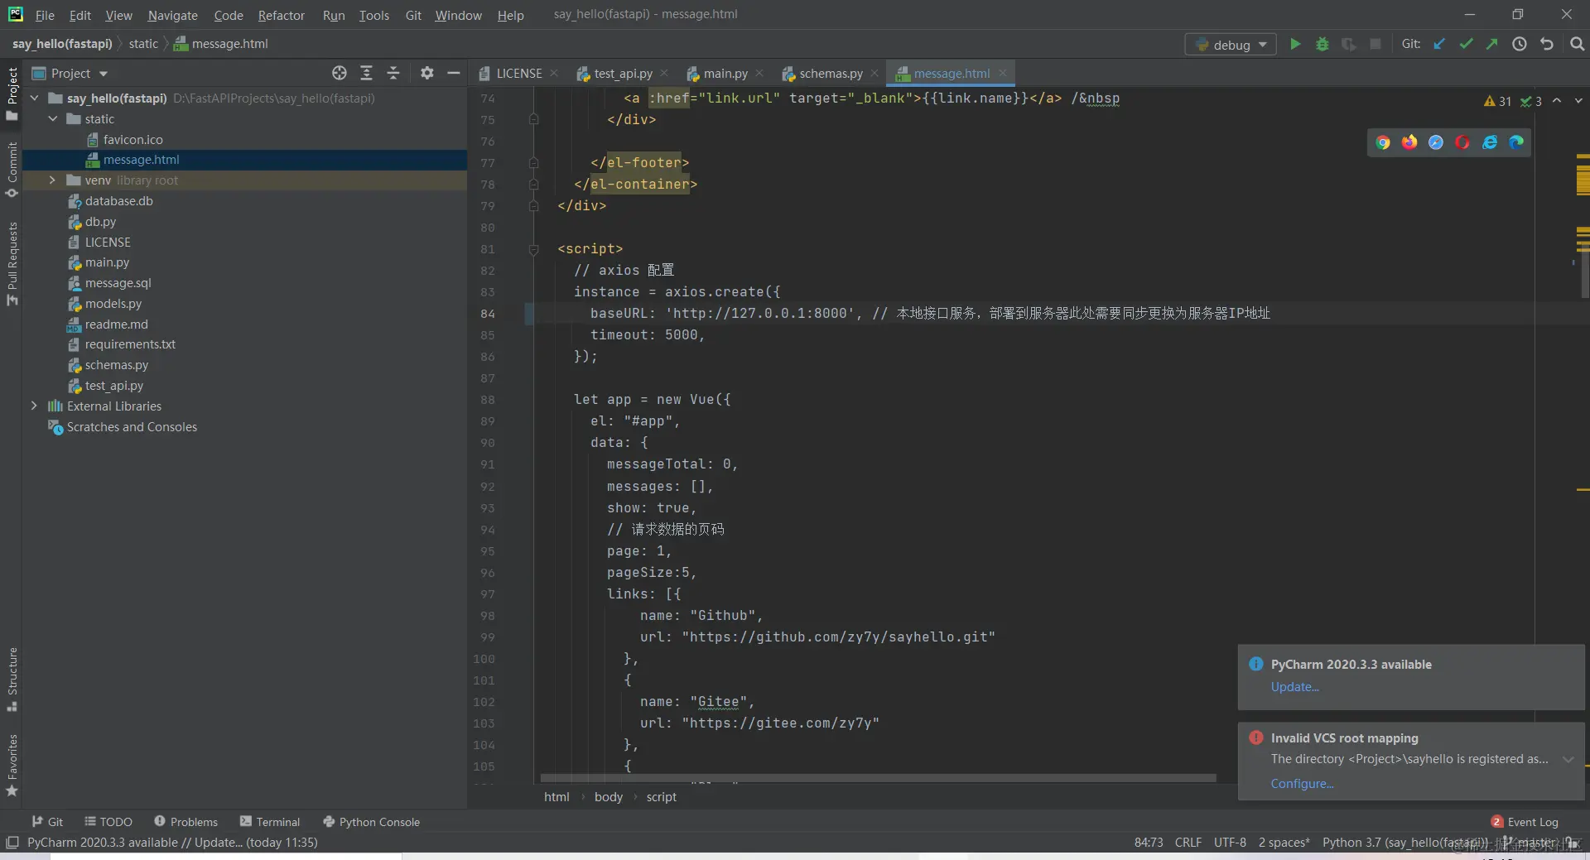Image resolution: width=1590 pixels, height=860 pixels.
Task: Start debugging with the bug icon
Action: 1323,44
